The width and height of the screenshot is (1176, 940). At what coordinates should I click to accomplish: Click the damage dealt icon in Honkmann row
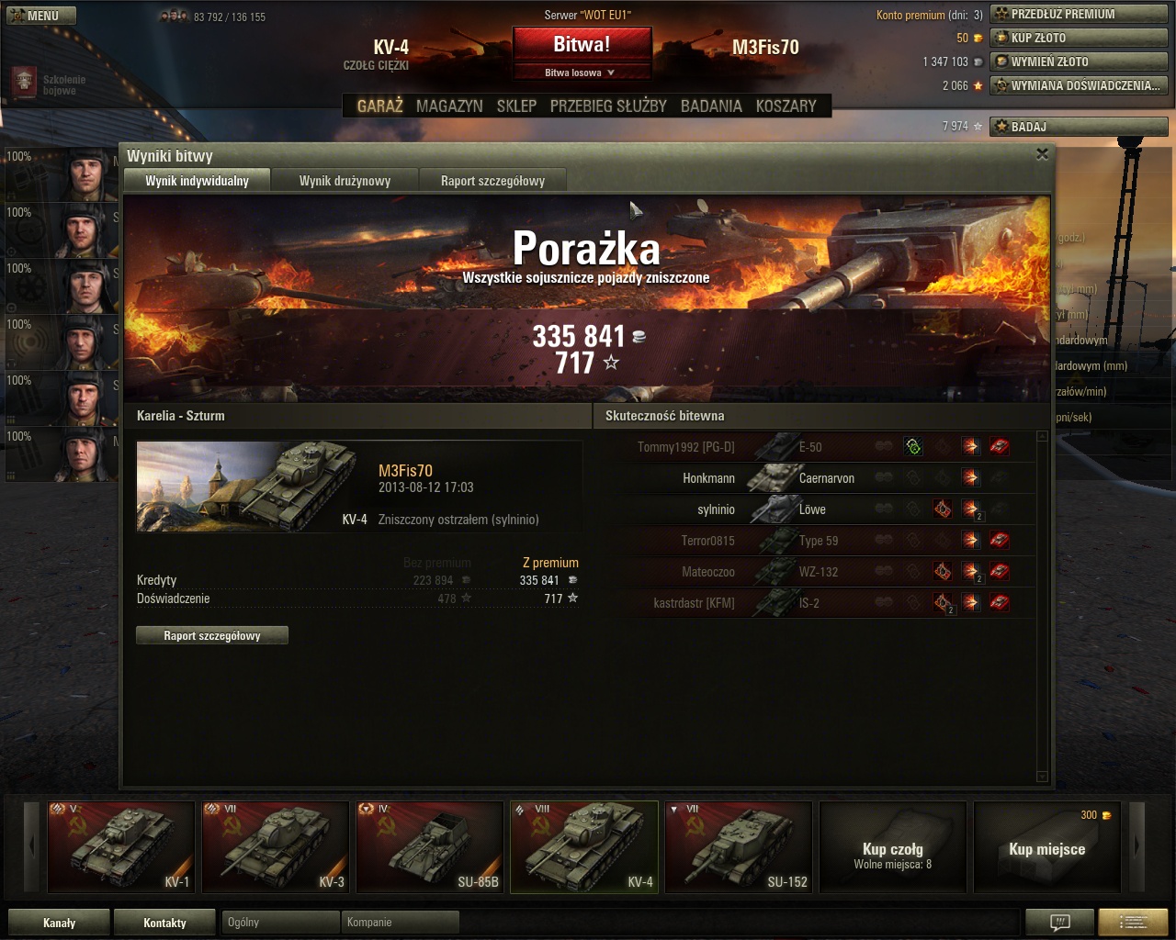coord(971,478)
